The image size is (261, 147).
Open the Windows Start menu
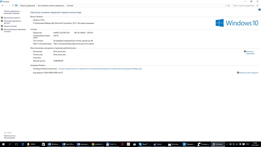coord(3,144)
